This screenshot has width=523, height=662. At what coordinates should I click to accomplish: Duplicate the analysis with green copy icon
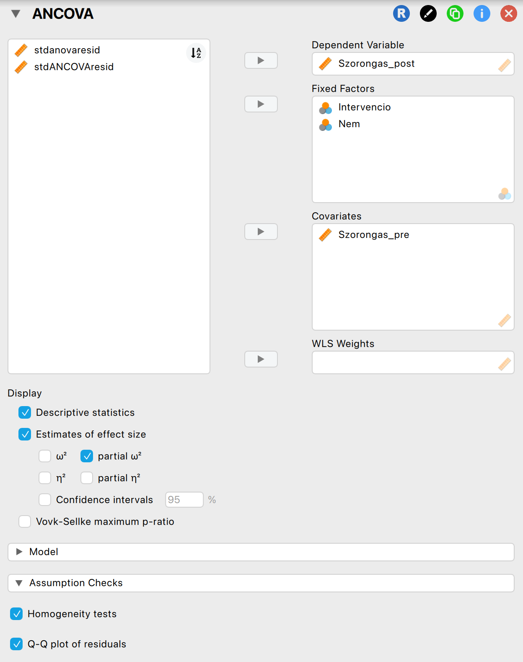[x=455, y=14]
